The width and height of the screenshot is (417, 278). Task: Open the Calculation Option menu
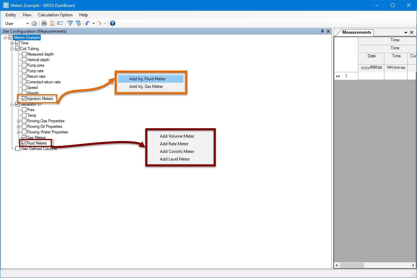55,15
